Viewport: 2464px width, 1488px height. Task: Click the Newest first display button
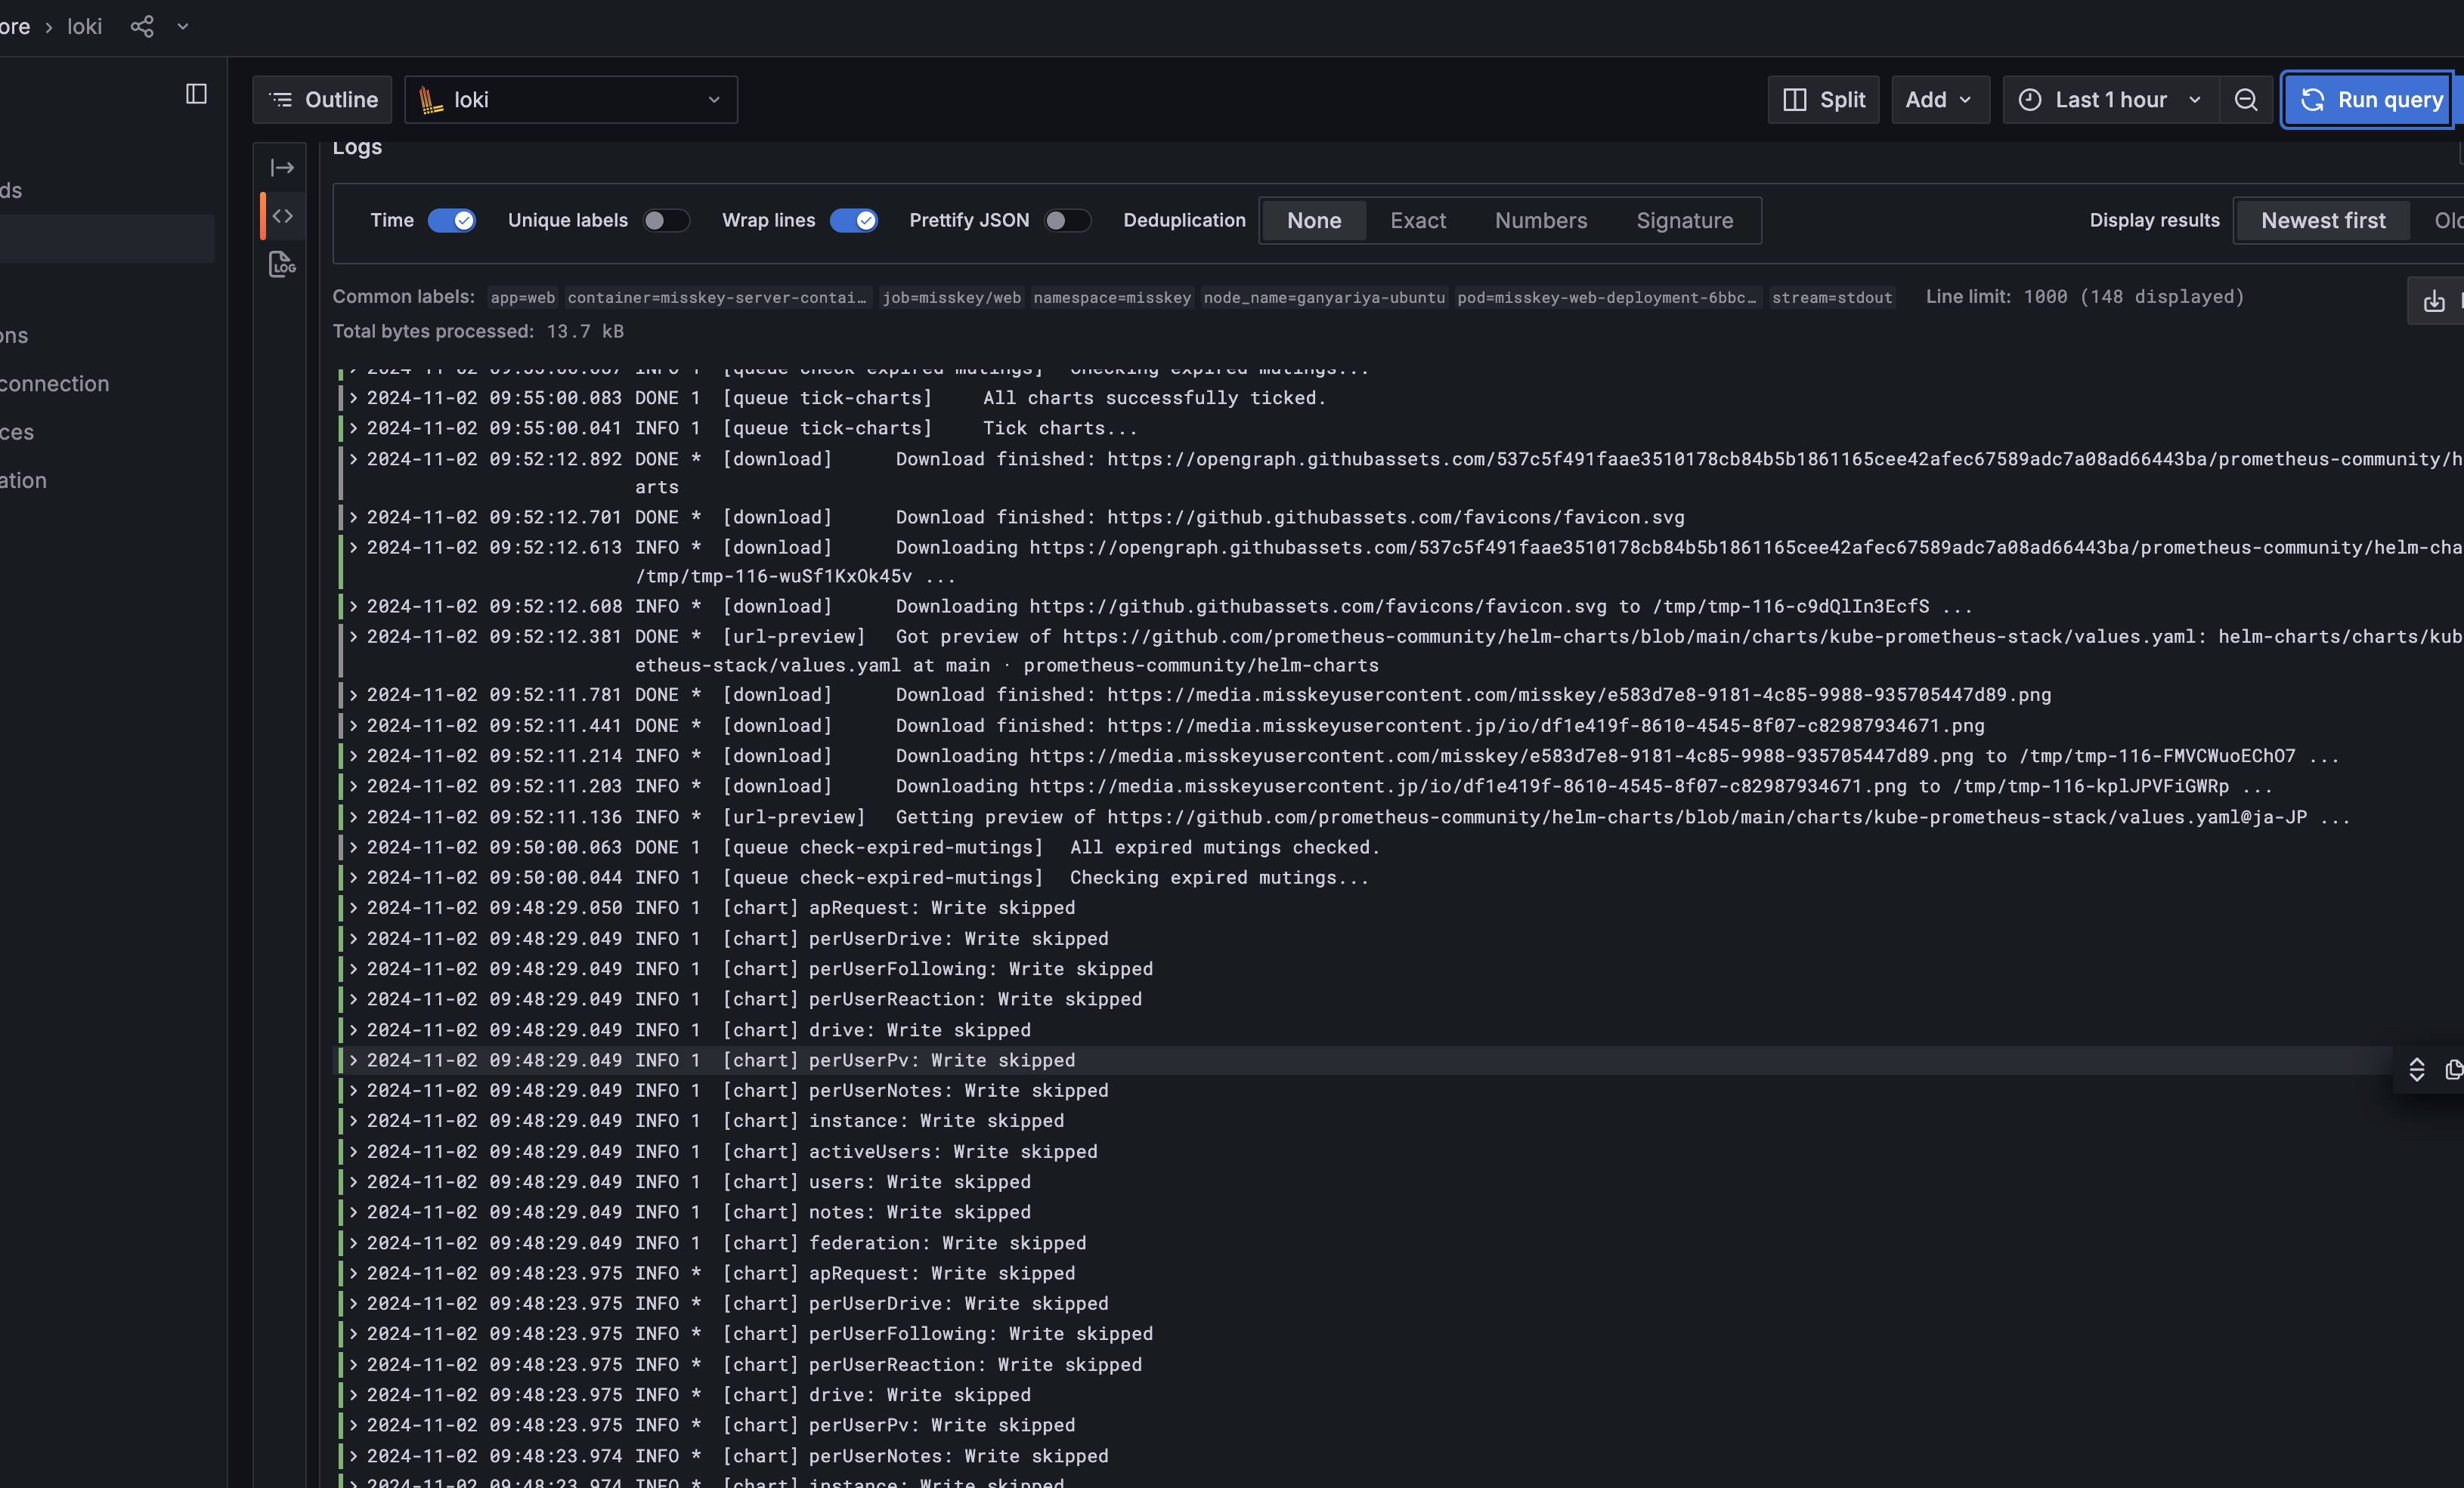[x=2323, y=220]
